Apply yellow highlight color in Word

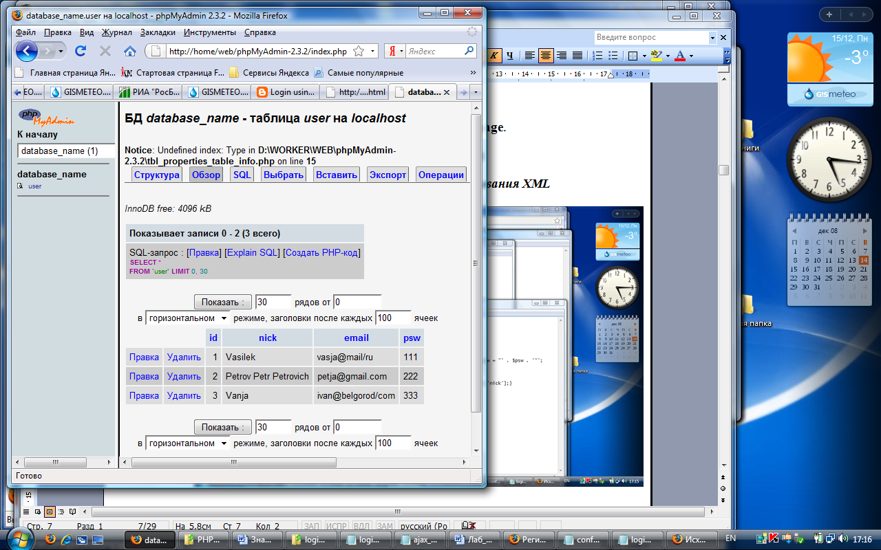coord(656,56)
